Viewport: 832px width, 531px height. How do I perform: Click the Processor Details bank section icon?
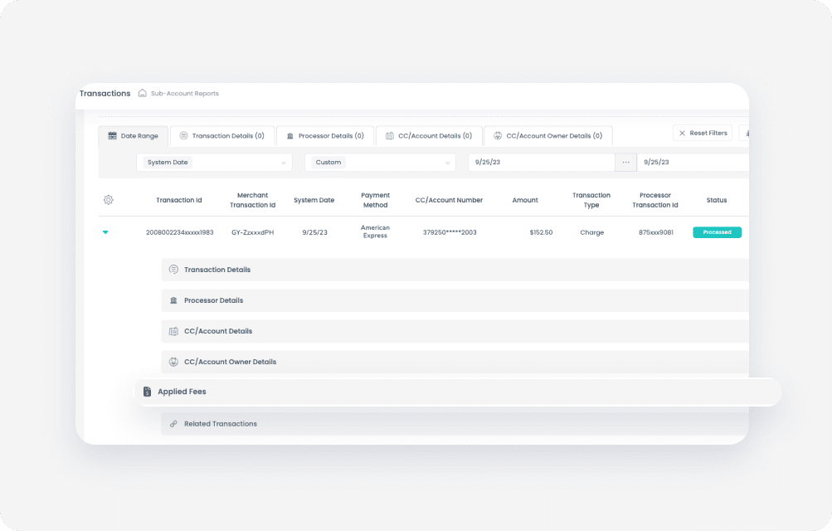(173, 300)
